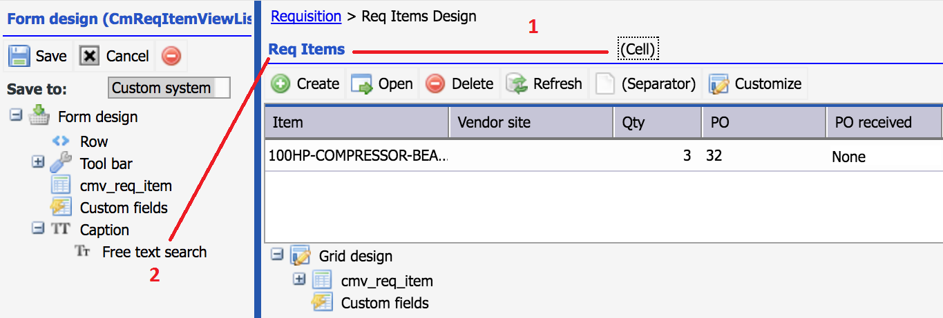Collapse the Grid design node

point(277,255)
